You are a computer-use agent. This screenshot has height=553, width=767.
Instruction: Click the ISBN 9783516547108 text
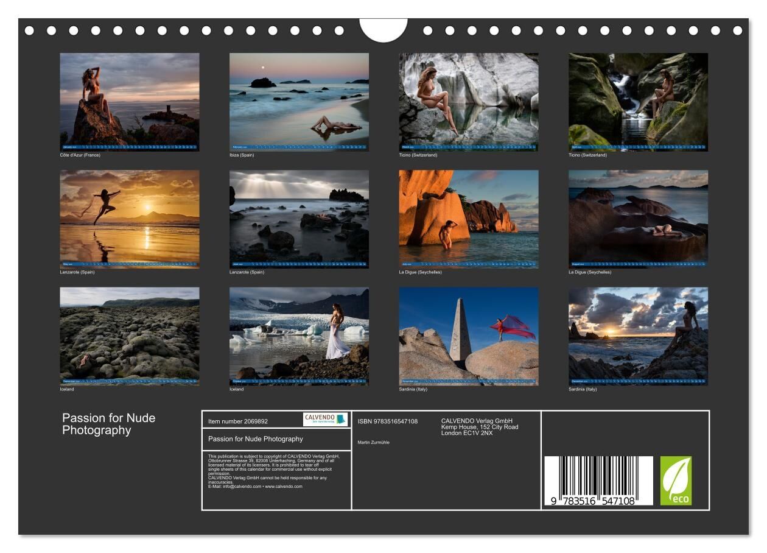pyautogui.click(x=388, y=421)
